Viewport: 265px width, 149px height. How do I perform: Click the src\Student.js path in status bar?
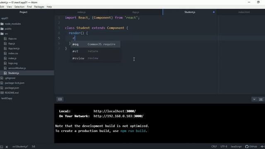[20, 147]
